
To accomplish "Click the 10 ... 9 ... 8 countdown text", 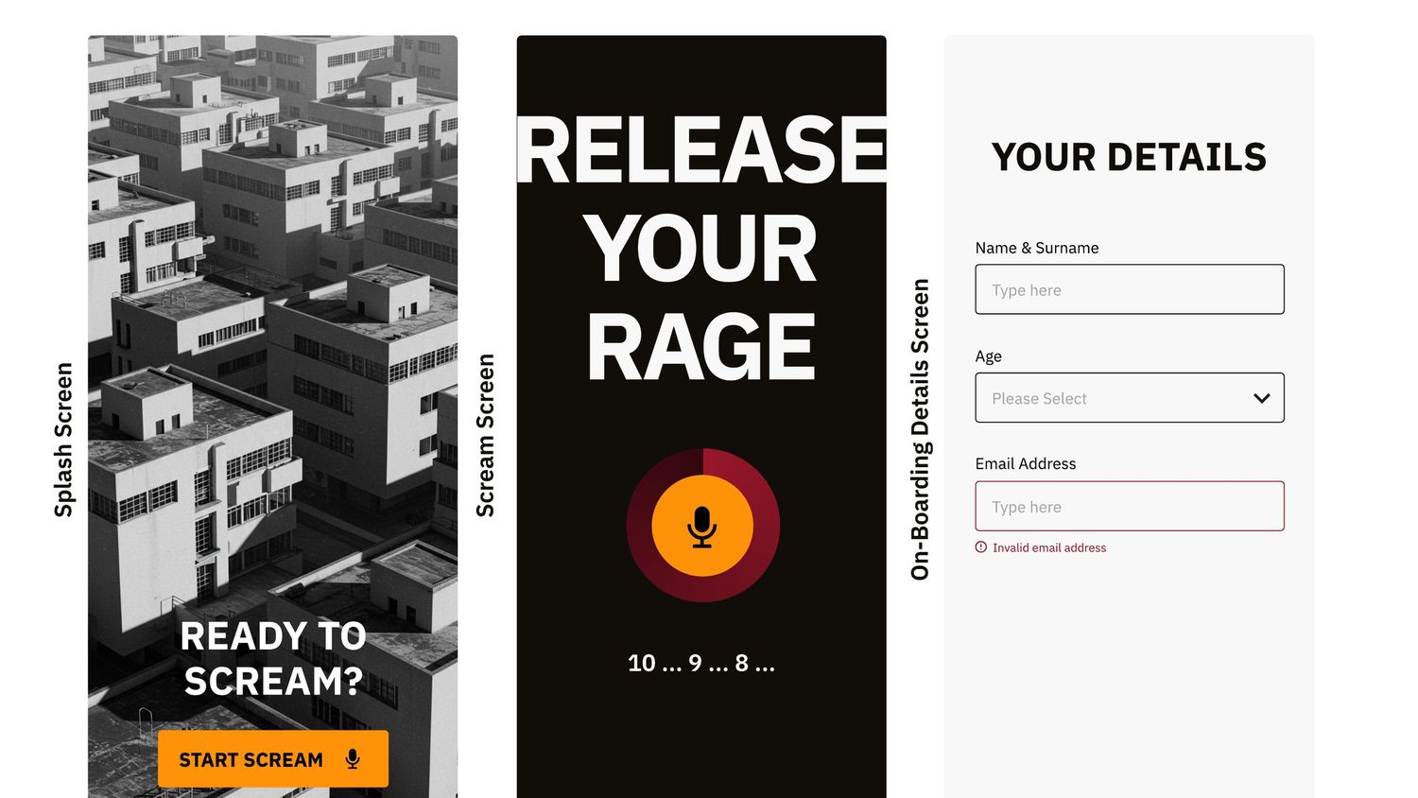I will click(701, 664).
